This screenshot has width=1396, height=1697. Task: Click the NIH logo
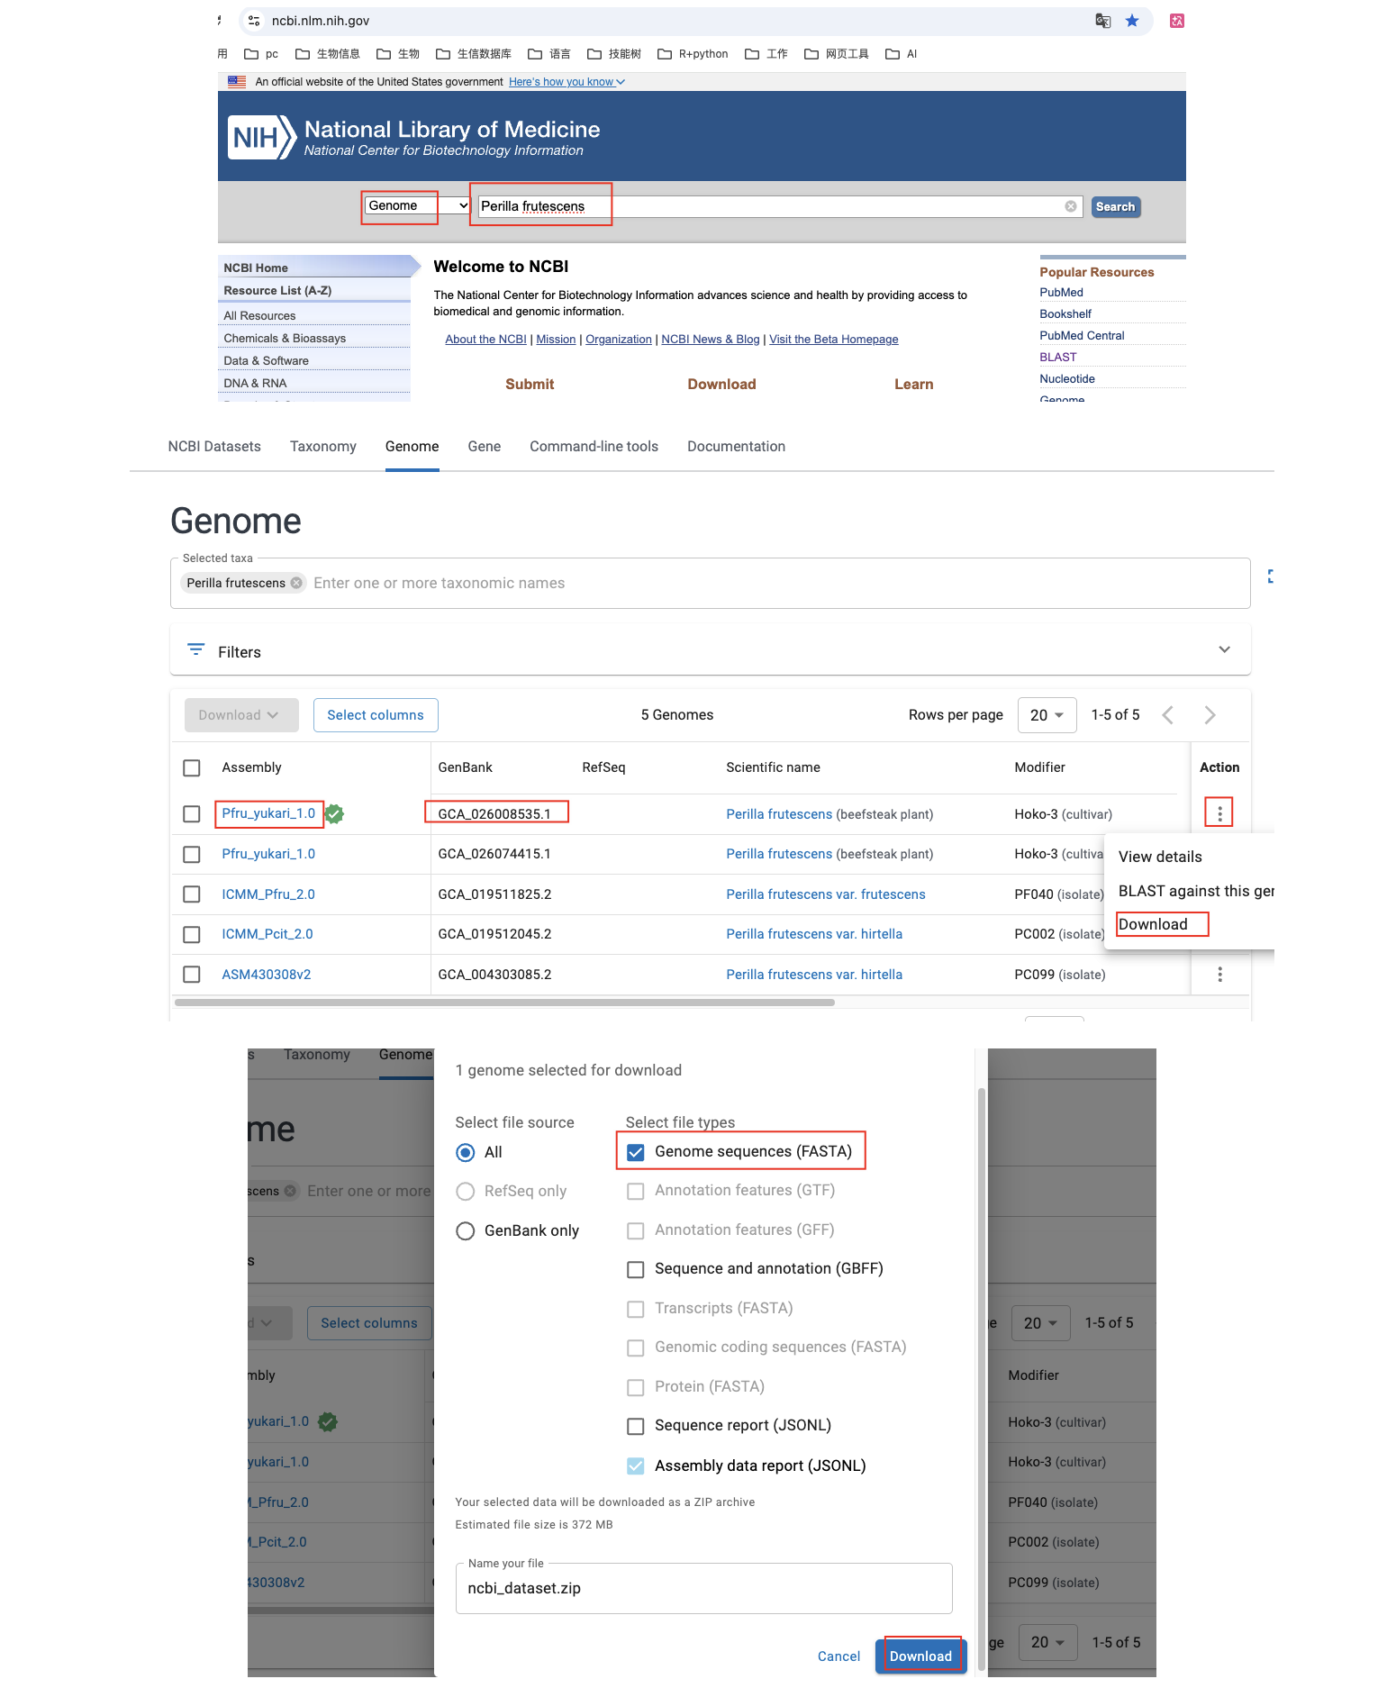(262, 137)
